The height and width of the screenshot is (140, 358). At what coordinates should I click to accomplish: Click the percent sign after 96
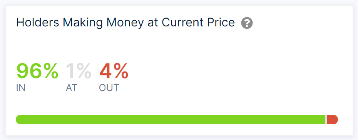coord(51,71)
